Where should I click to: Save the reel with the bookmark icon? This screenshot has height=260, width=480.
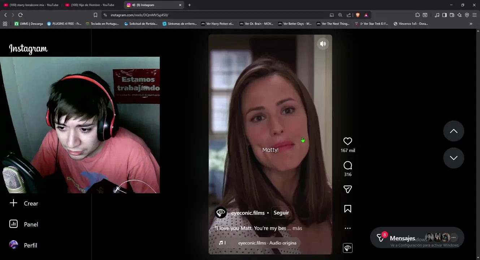point(347,209)
